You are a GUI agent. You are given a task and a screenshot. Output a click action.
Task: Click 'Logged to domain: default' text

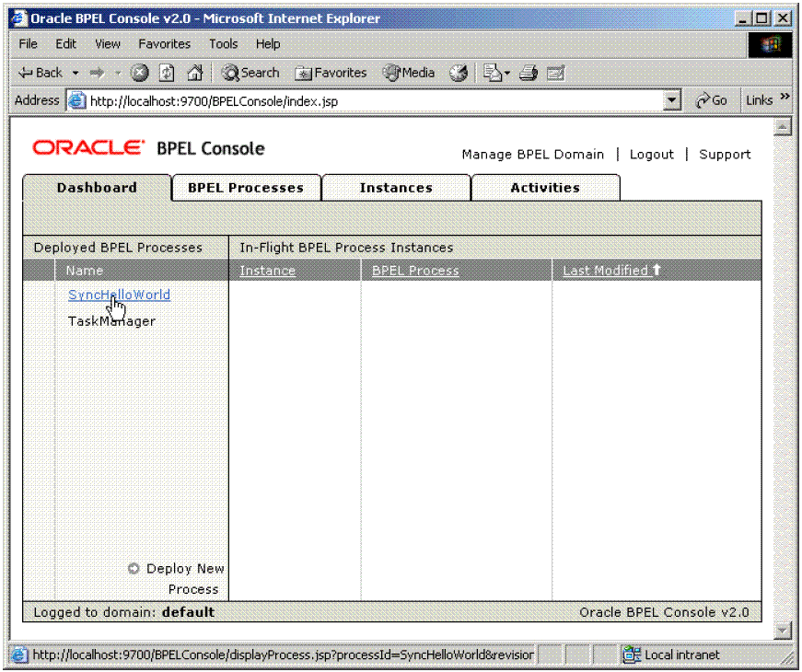click(123, 612)
